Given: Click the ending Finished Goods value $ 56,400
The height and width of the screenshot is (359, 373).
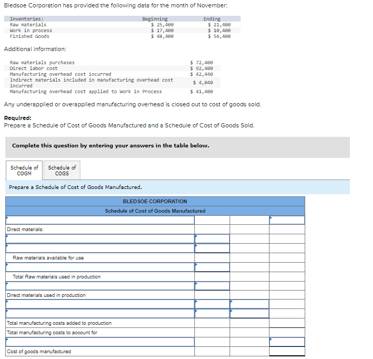Looking at the screenshot, I should 219,36.
